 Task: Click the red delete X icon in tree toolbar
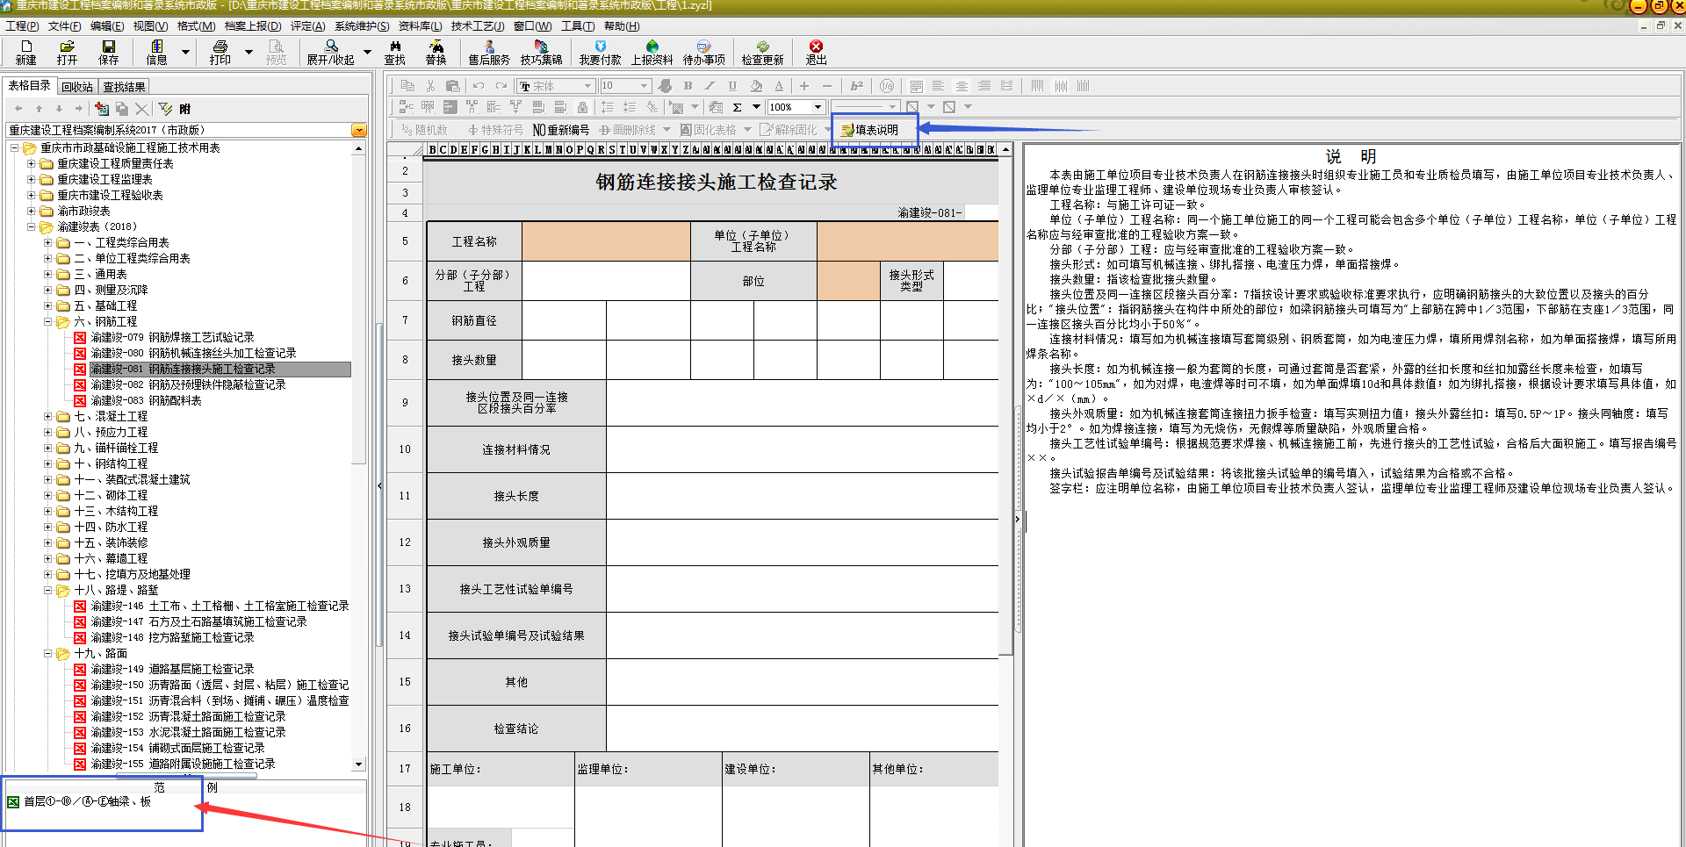pyautogui.click(x=141, y=109)
